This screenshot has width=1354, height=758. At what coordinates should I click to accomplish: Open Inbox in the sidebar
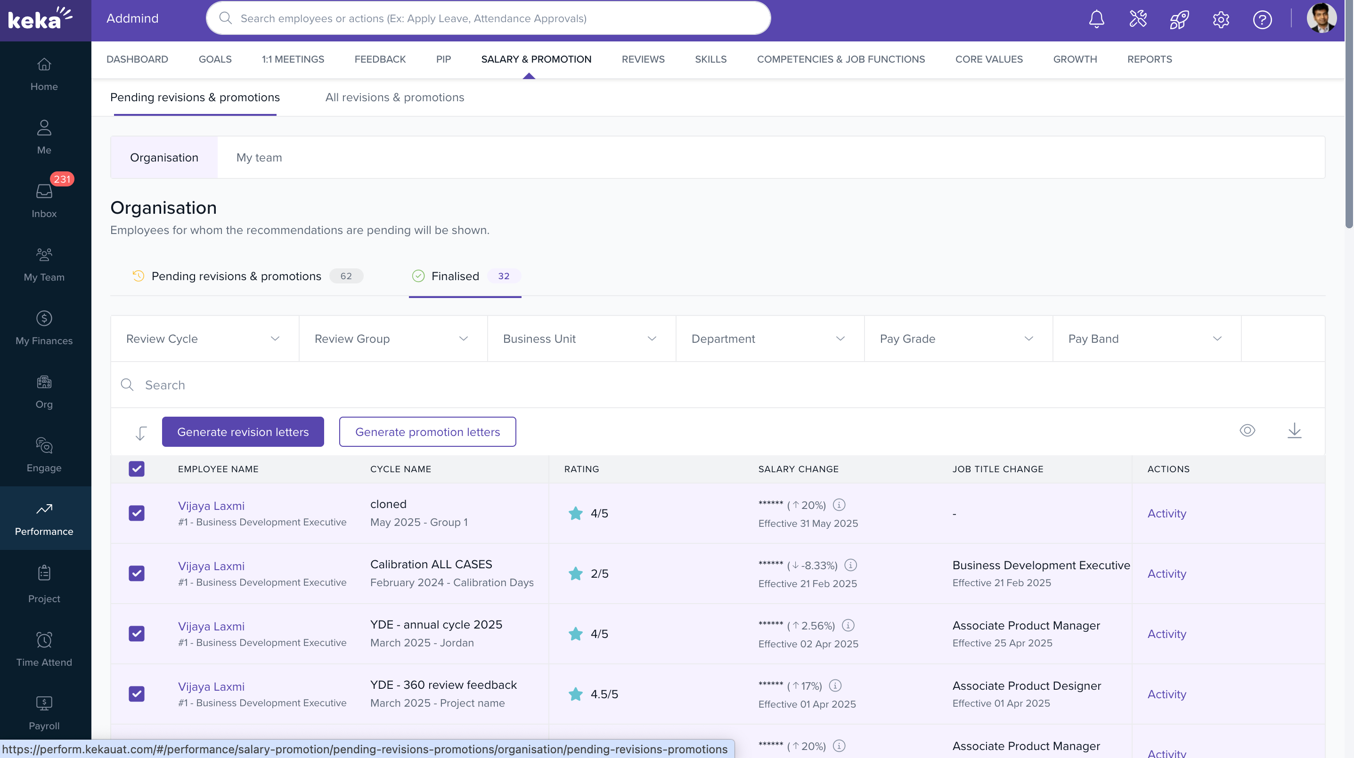coord(44,200)
